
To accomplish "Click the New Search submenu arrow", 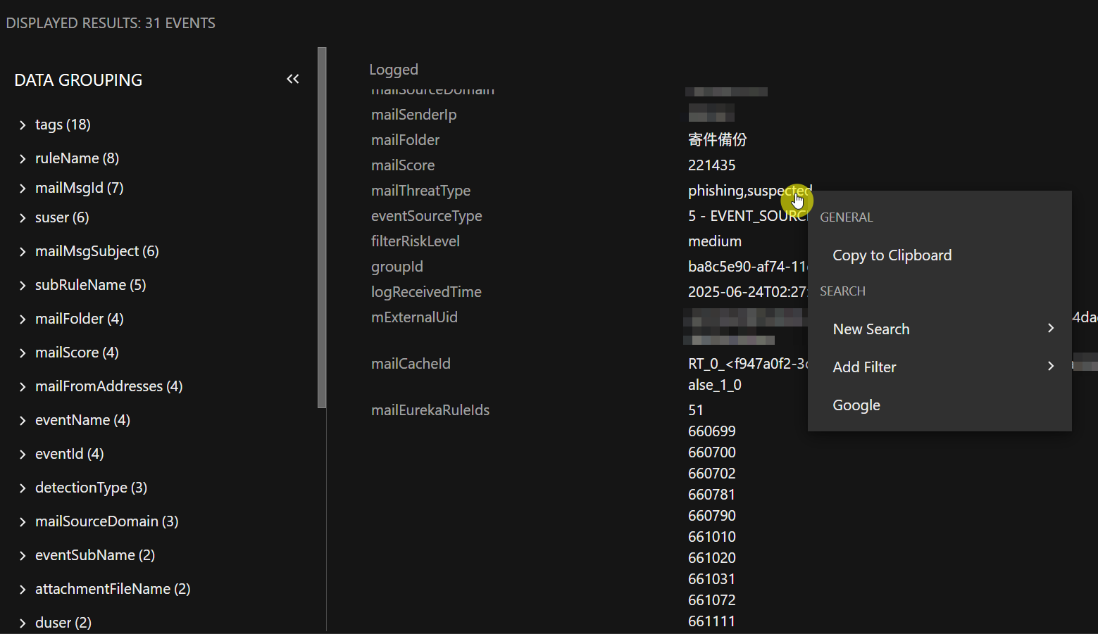I will [x=1050, y=329].
